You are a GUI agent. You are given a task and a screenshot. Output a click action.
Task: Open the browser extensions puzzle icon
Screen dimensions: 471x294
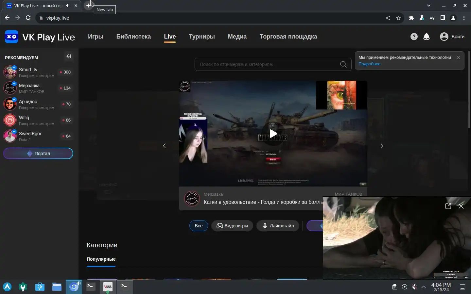tap(411, 18)
